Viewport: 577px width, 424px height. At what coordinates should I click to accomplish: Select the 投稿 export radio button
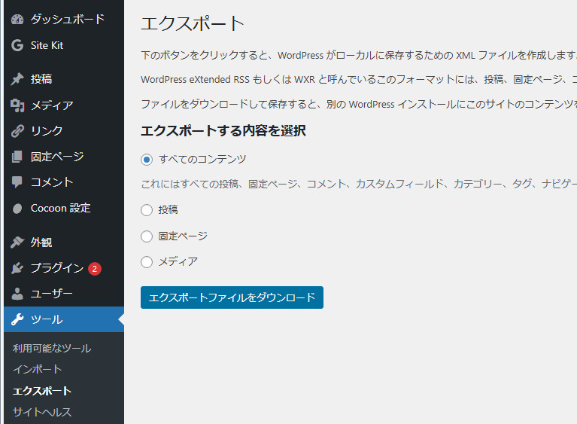point(147,210)
